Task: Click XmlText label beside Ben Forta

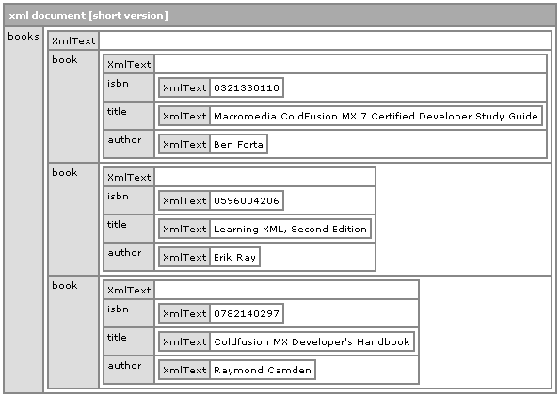Action: (184, 144)
